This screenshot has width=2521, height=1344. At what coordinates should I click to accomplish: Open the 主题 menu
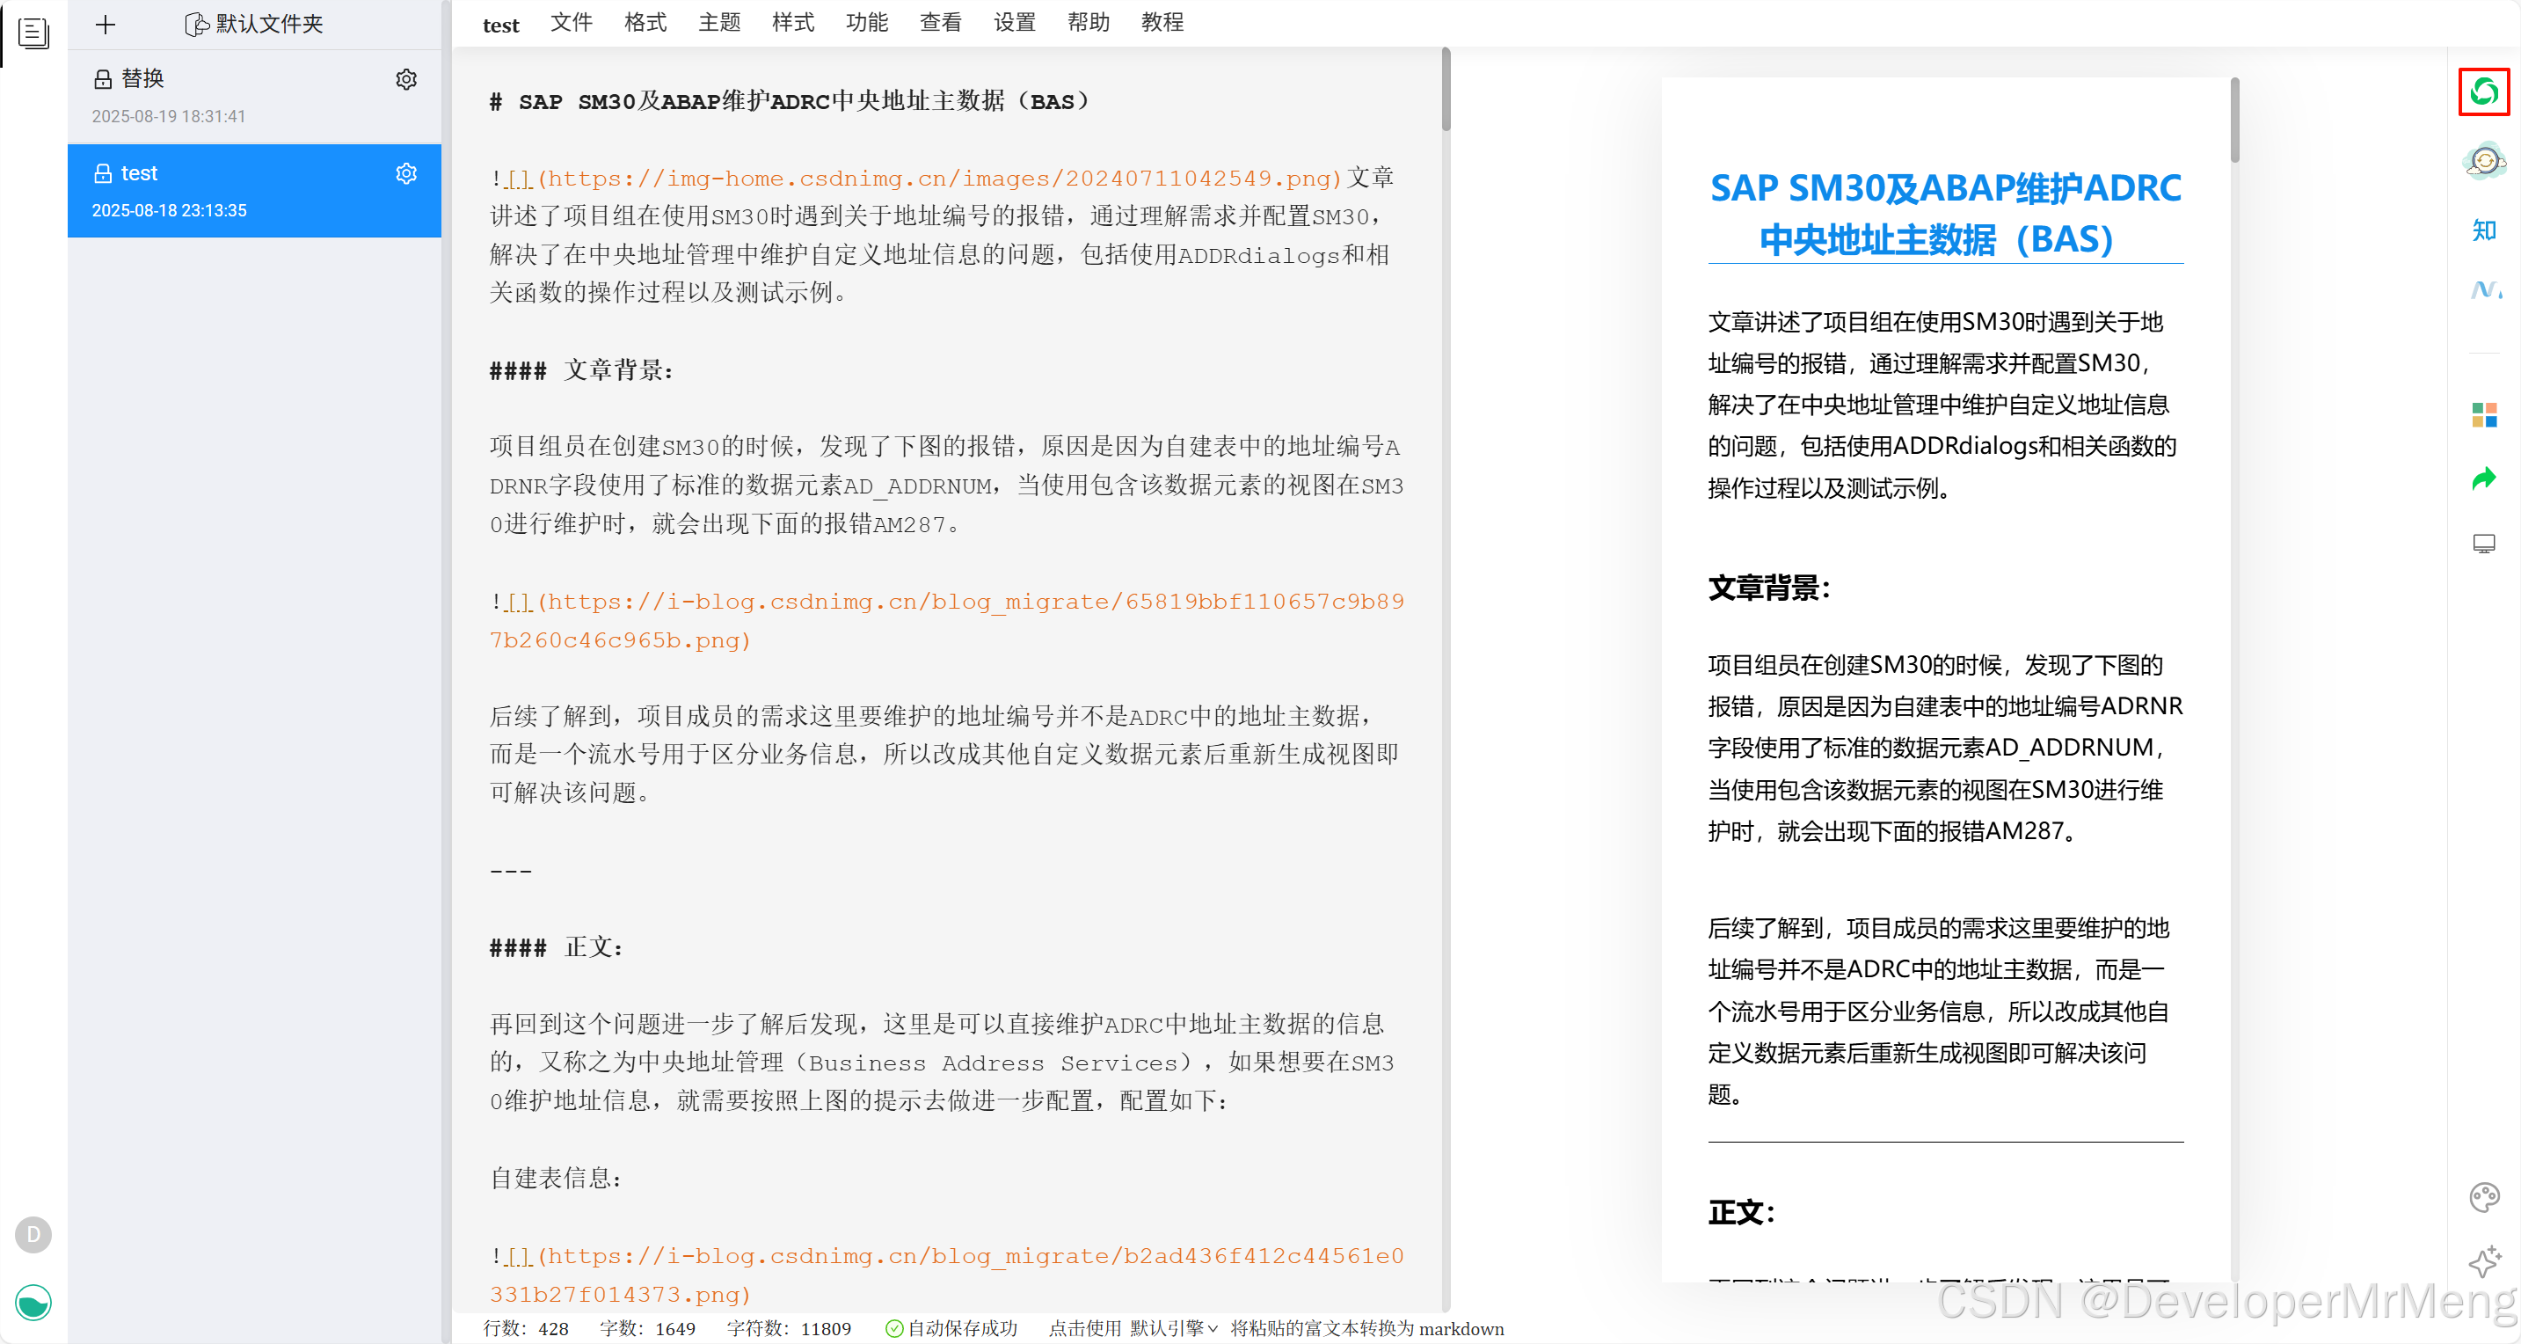(x=719, y=23)
